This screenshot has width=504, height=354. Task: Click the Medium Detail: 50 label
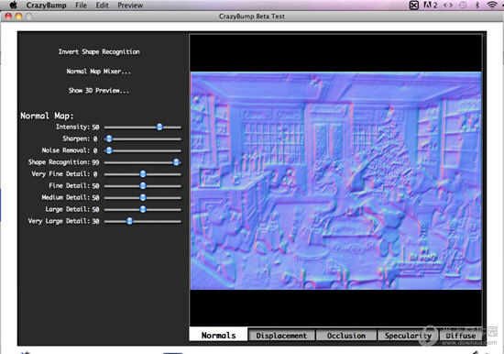click(71, 197)
